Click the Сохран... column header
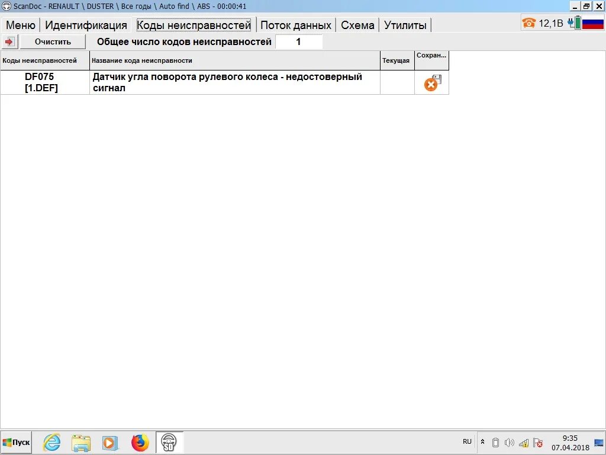Viewport: 606px width, 455px height. (x=431, y=60)
